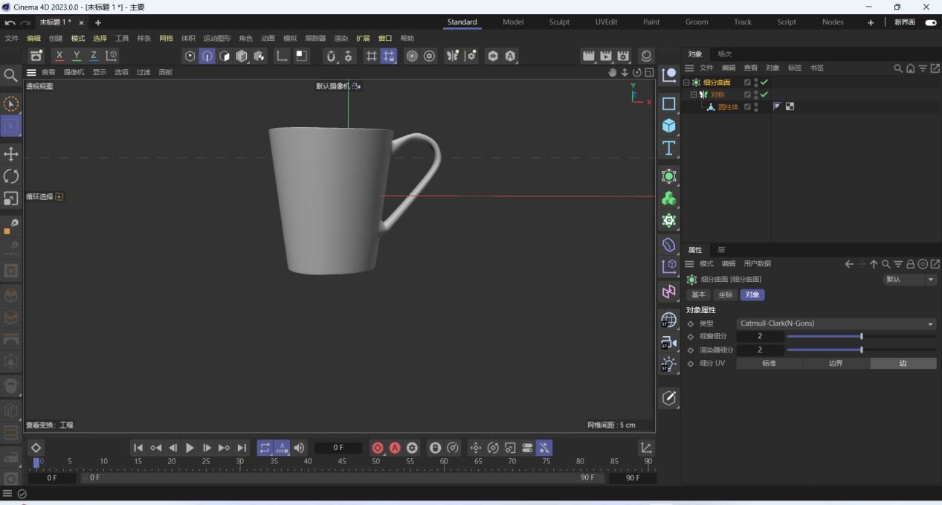Screen dimensions: 942x505
Task: Toggle the 新界面 switch
Action: [930, 22]
